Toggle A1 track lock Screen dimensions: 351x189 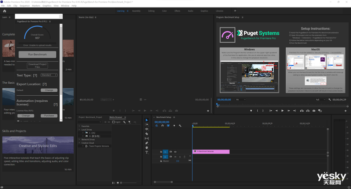pos(161,157)
